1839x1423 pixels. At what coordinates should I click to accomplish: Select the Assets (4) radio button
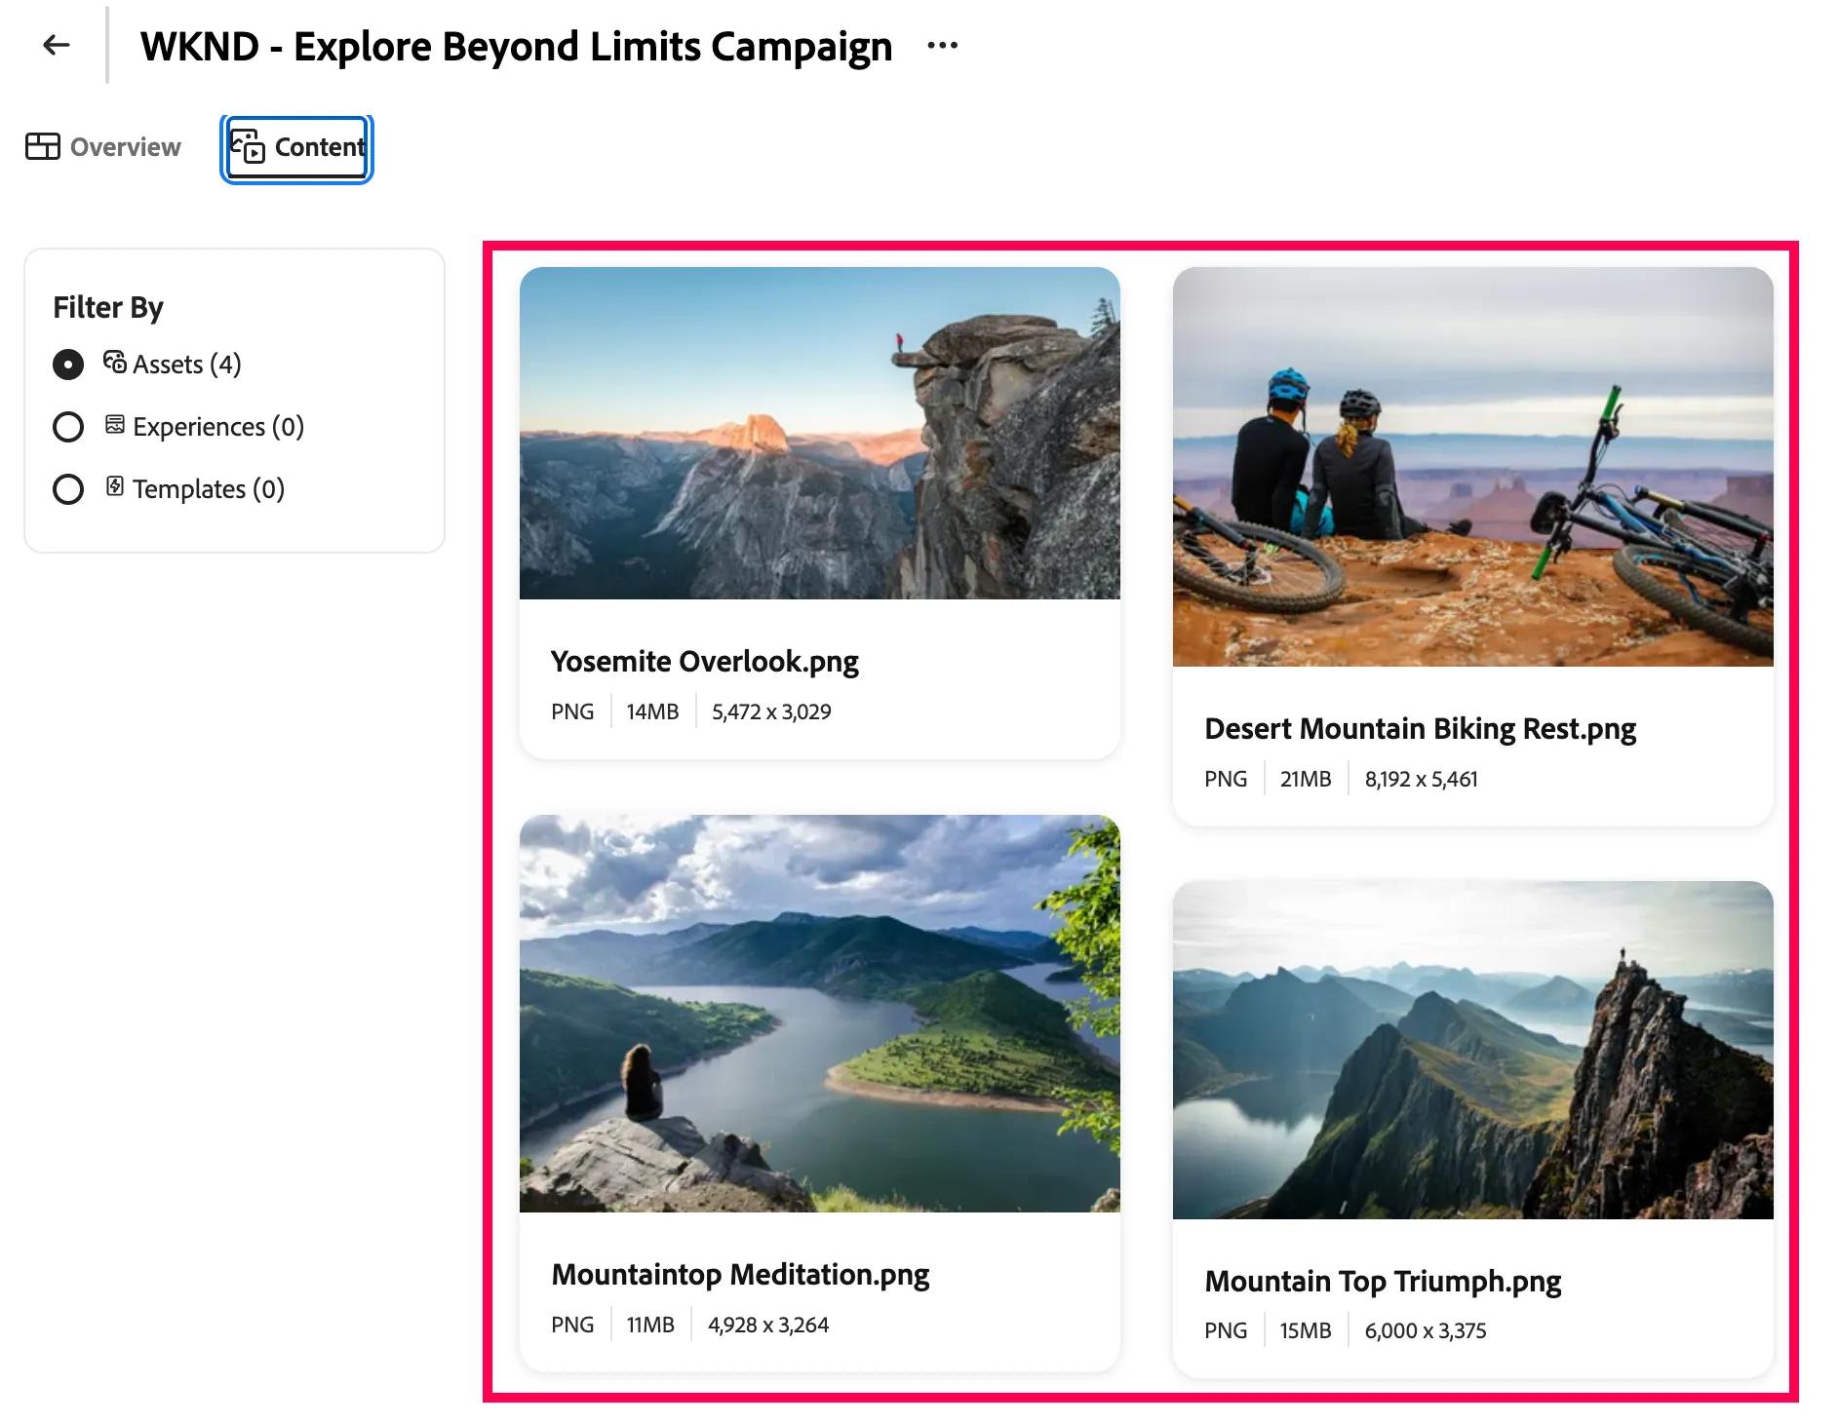pos(68,365)
